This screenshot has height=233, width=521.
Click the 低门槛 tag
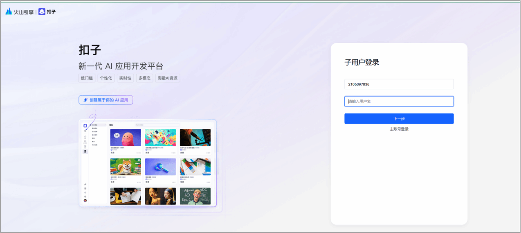(x=87, y=78)
